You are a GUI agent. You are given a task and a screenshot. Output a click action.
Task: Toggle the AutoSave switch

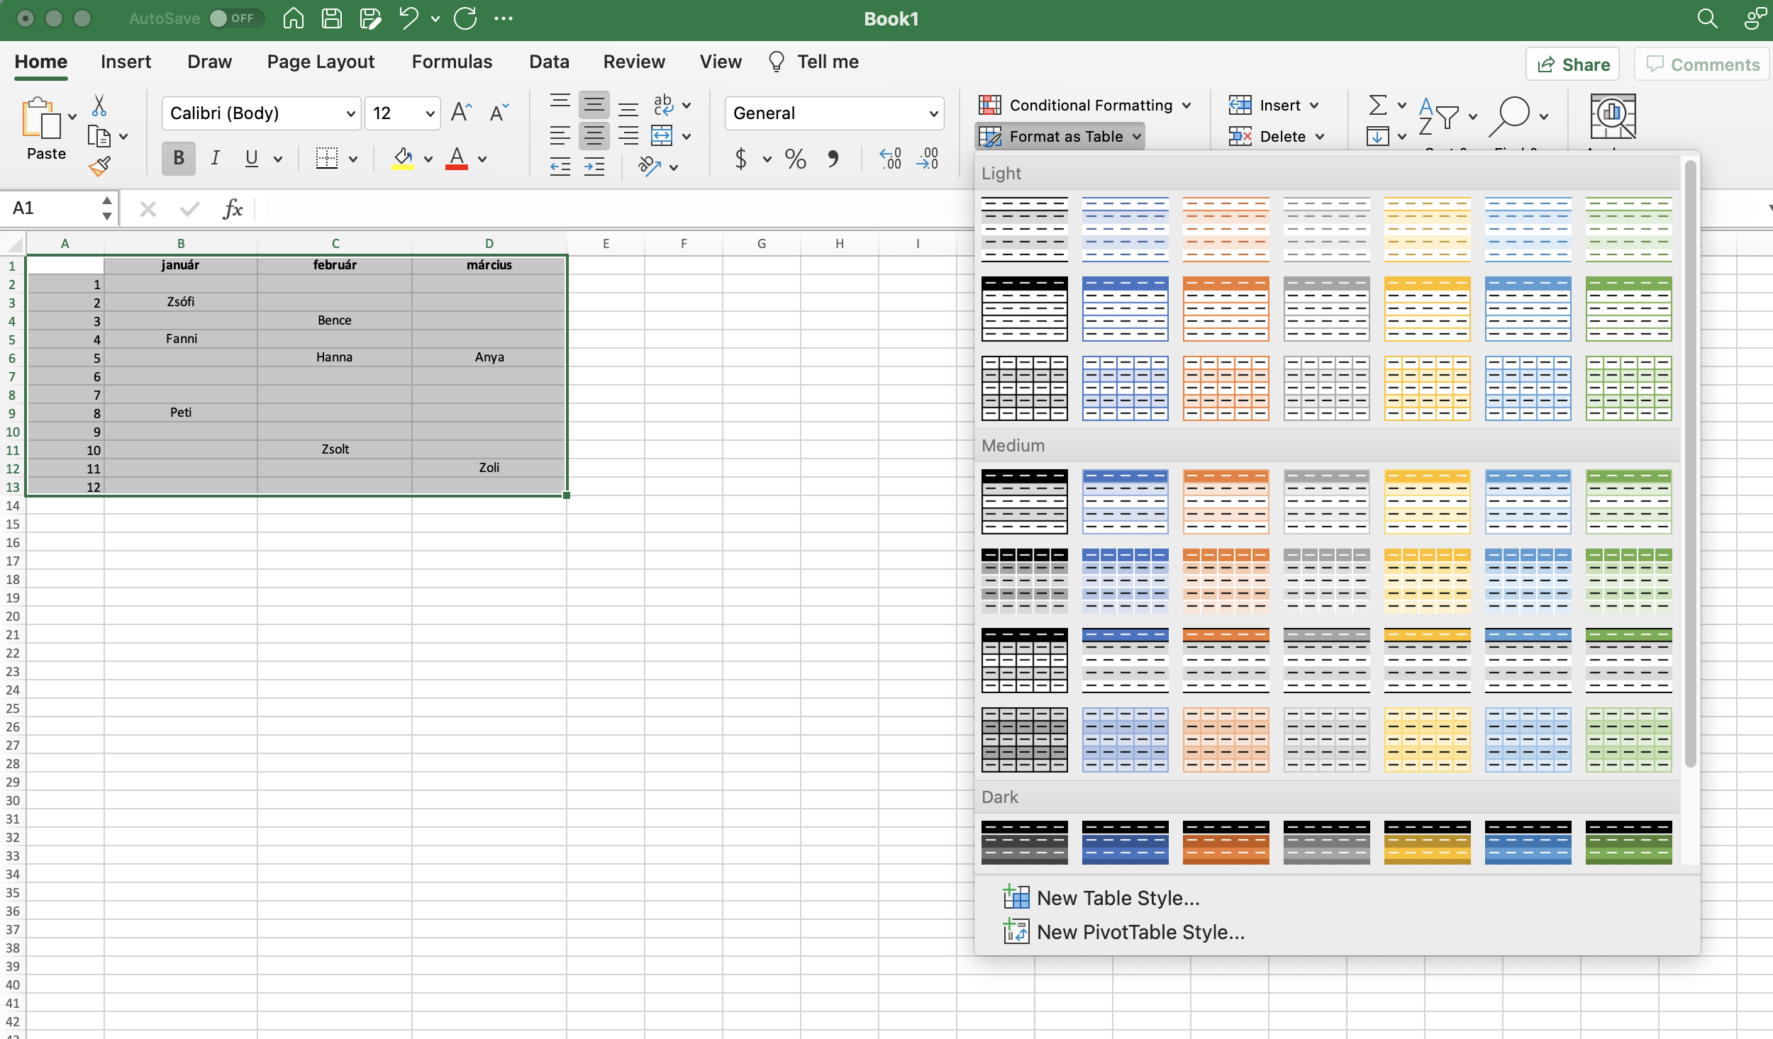(237, 18)
